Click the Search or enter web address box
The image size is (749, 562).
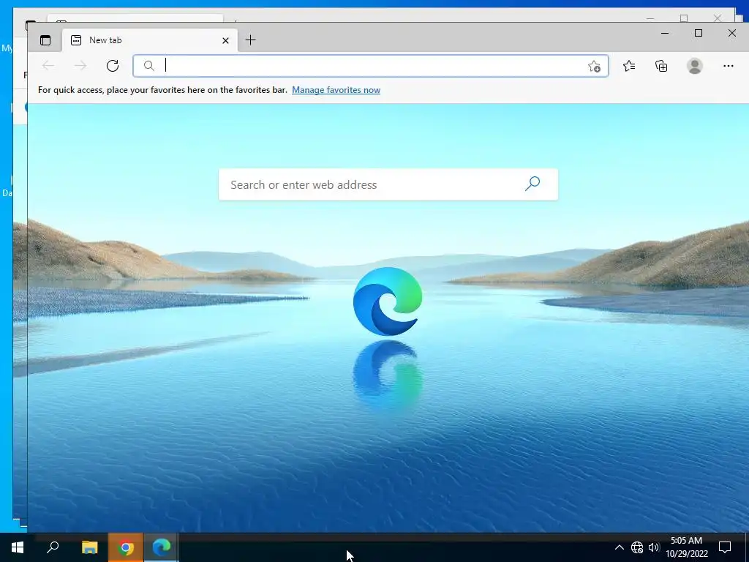(x=388, y=184)
